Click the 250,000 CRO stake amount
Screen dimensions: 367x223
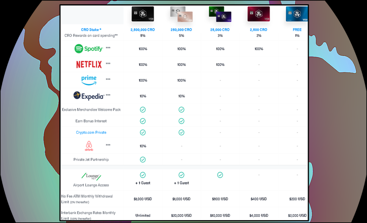point(181,30)
